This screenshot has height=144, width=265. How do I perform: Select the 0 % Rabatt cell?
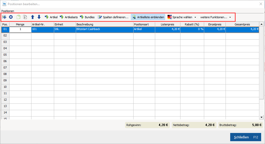point(192,30)
